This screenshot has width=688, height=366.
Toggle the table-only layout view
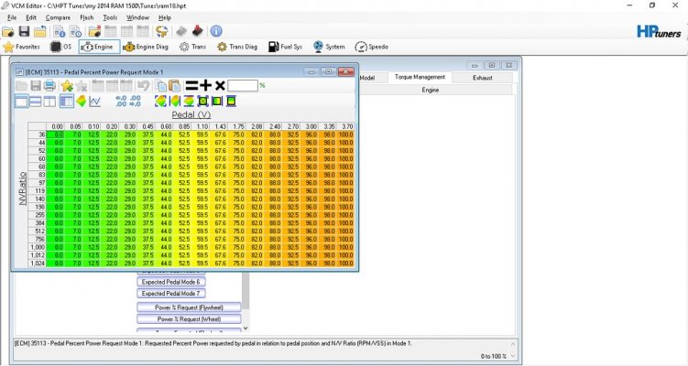(x=21, y=102)
